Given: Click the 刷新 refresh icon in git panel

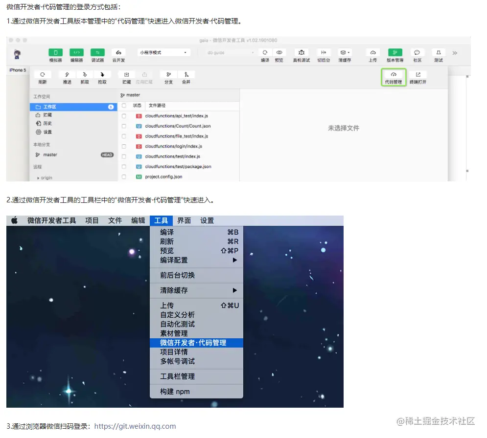Looking at the screenshot, I should point(43,74).
